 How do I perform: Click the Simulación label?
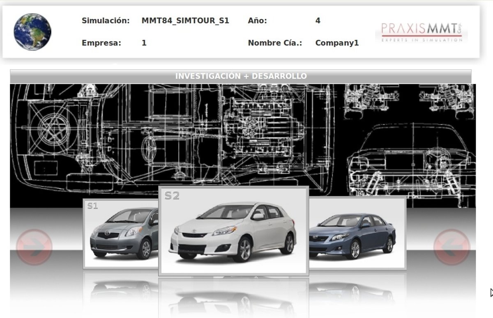(106, 21)
